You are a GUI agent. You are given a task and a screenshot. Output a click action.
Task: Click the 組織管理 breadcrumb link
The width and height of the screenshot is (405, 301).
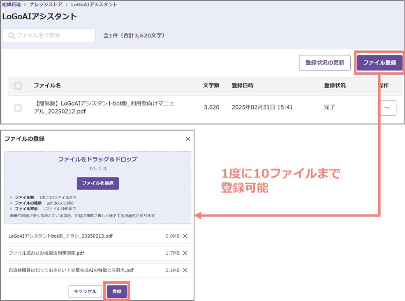tap(12, 5)
